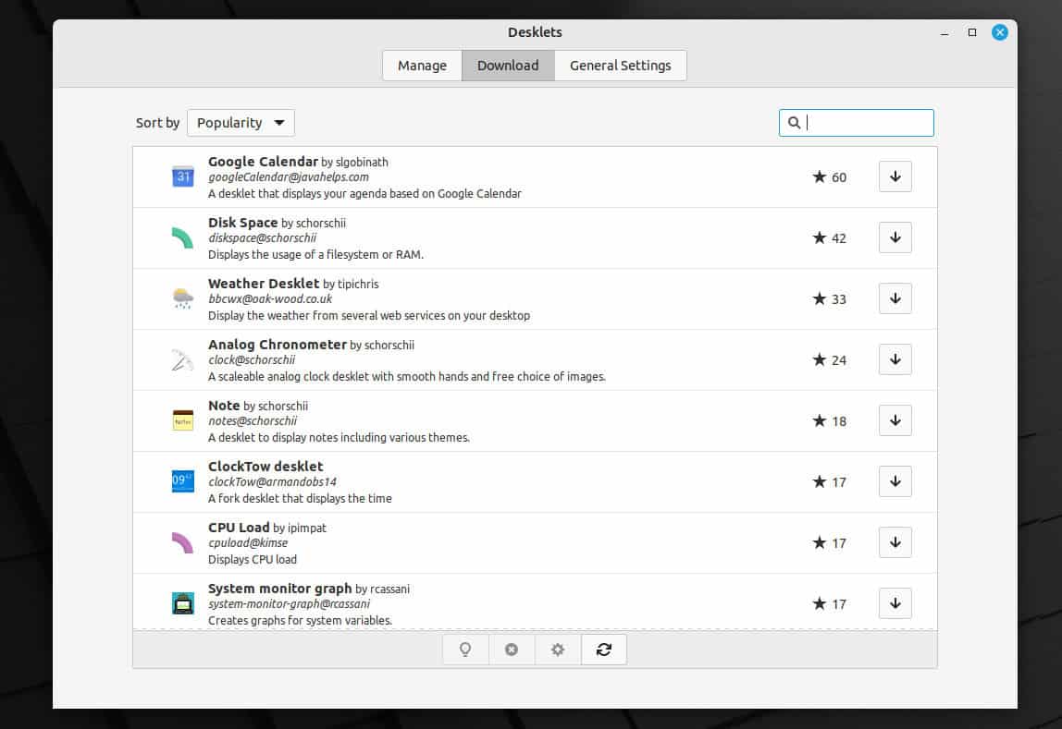Download the Google Calendar desklet

coord(895,176)
